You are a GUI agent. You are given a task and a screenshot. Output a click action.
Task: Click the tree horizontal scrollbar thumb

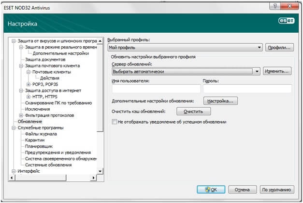pyautogui.click(x=41, y=178)
